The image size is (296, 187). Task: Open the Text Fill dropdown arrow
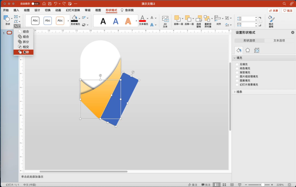(x=147, y=18)
